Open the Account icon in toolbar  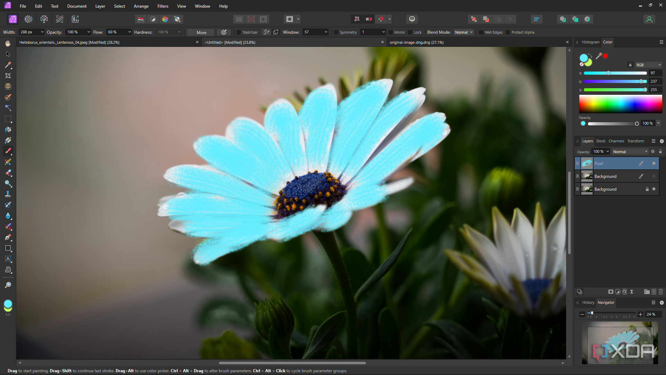coord(649,19)
